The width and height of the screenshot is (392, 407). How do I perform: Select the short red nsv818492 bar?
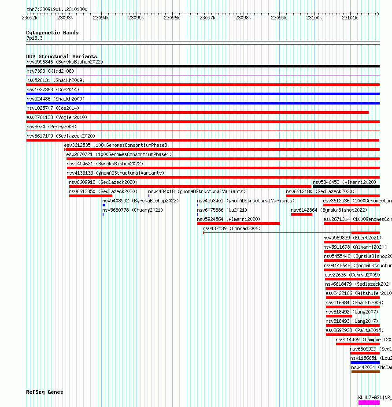pyautogui.click(x=339, y=316)
